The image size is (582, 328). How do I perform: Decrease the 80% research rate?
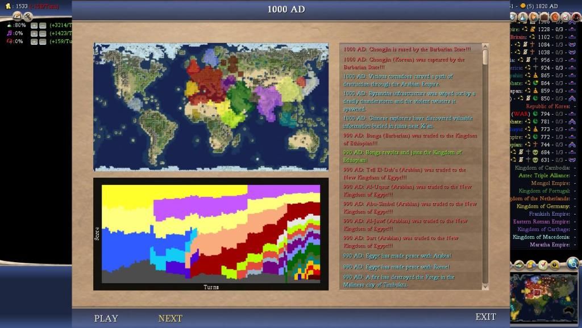(43, 26)
